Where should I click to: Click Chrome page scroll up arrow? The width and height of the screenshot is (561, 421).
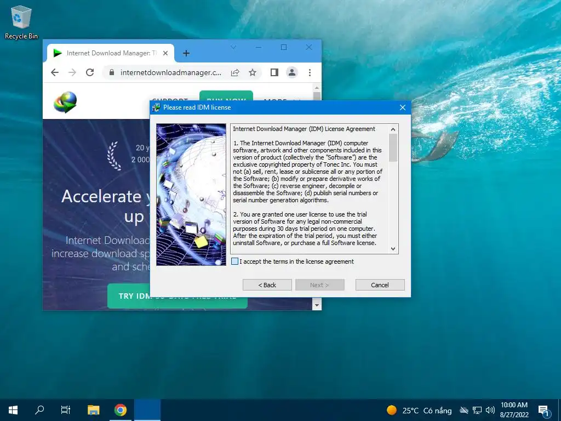pyautogui.click(x=317, y=88)
